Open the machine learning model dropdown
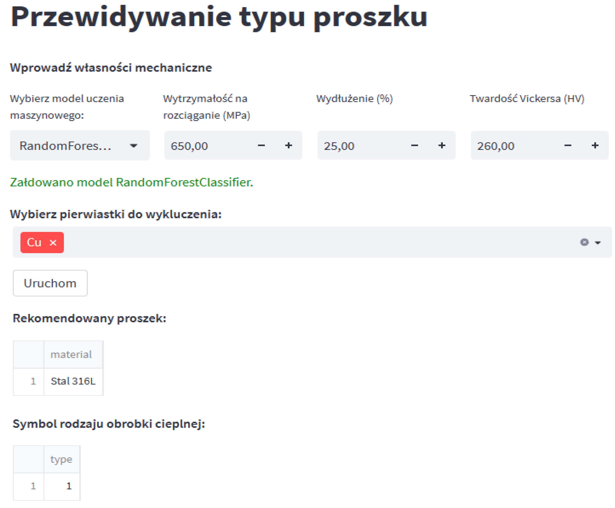This screenshot has width=615, height=508. (134, 146)
